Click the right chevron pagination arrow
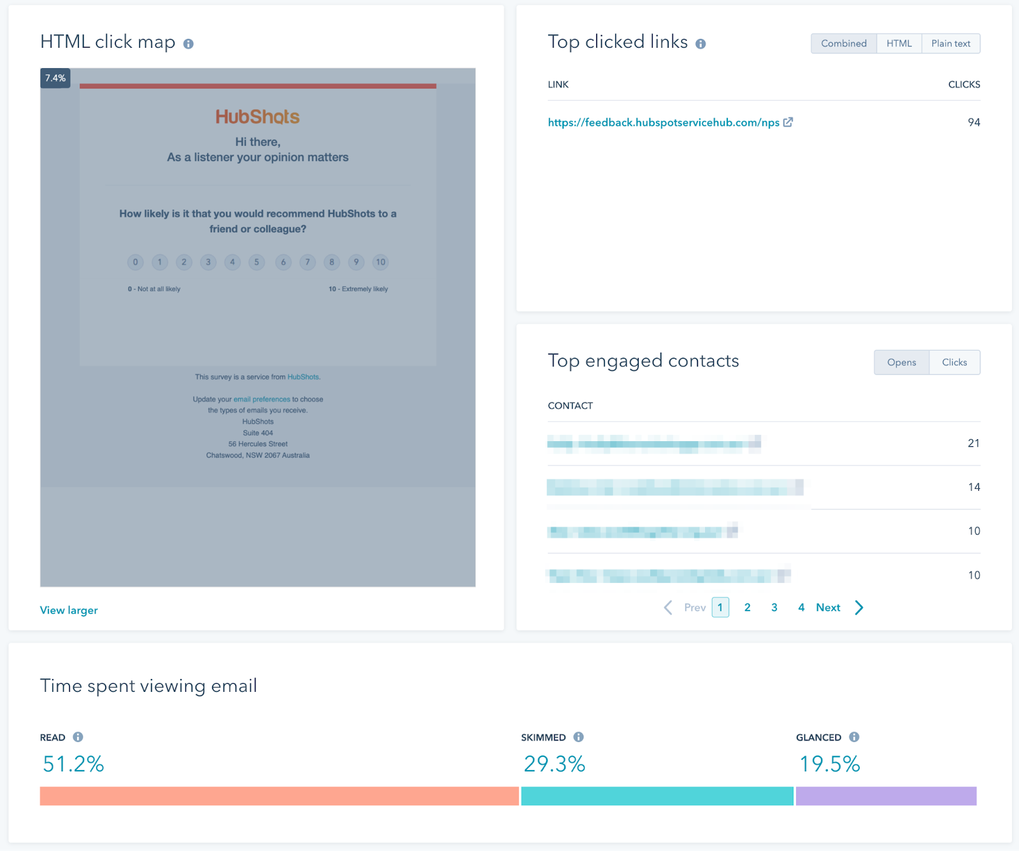The width and height of the screenshot is (1019, 851). click(859, 608)
